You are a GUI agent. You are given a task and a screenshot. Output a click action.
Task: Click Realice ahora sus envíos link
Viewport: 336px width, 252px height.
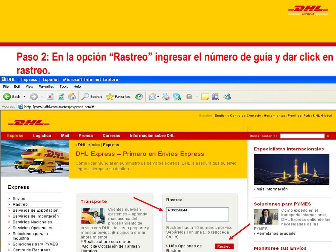tap(107, 242)
